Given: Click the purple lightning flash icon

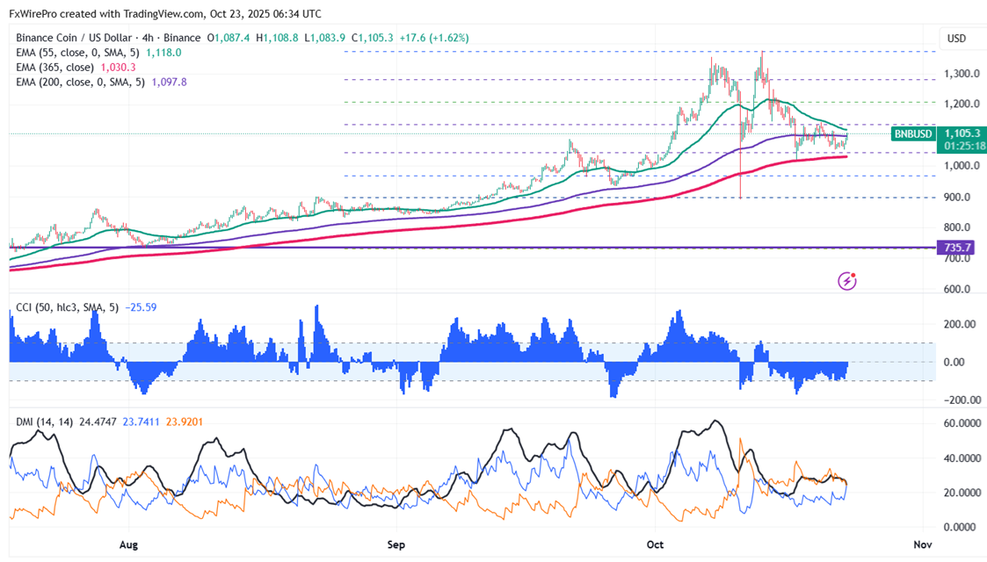Looking at the screenshot, I should 847,281.
